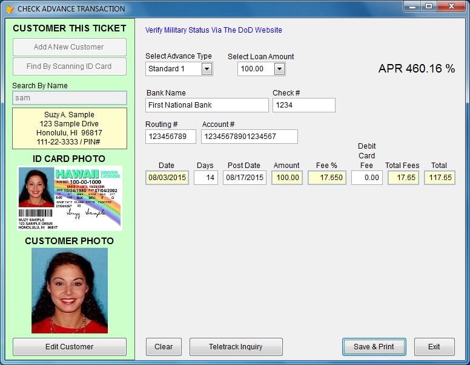Select the Suzy A. Sample customer record
The width and height of the screenshot is (470, 365).
point(70,128)
